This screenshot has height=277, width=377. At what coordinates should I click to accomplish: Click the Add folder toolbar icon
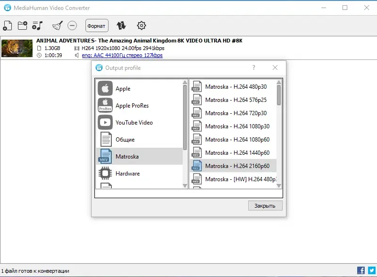(23, 25)
